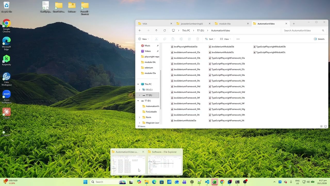Viewport: 330px width, 186px height.
Task: Click the Up to parent folder arrow
Action: coord(156,30)
